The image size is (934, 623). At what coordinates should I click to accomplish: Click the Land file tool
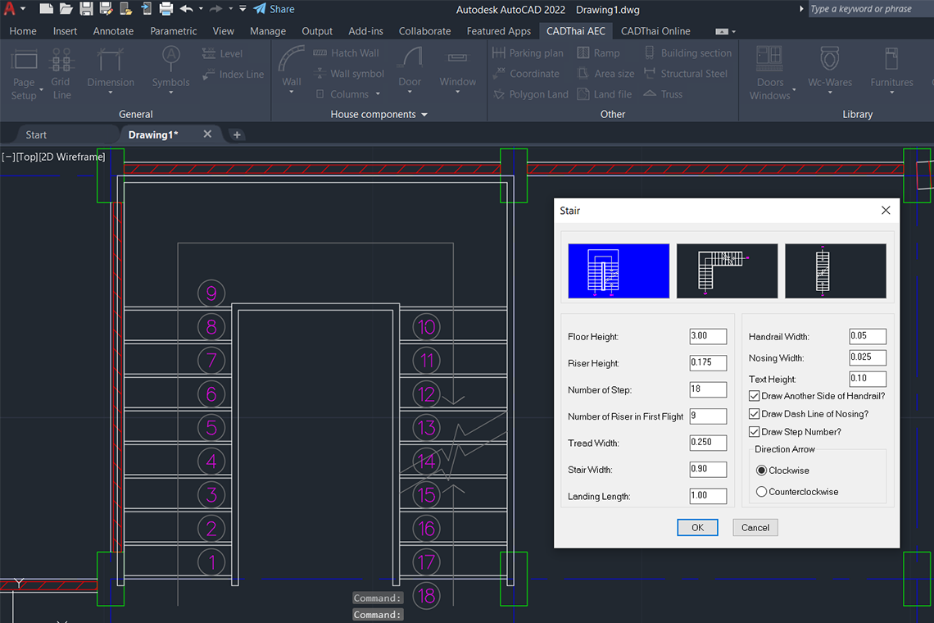point(605,94)
